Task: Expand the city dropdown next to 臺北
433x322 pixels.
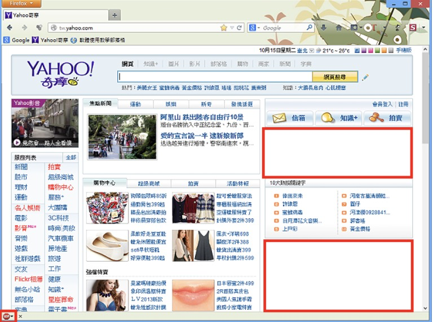Action: 312,51
